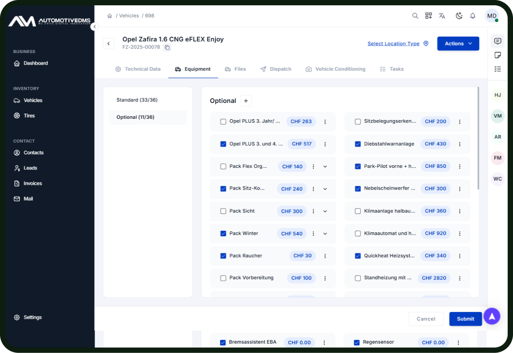Select Standard (33/36) equipment list
This screenshot has width=513, height=353.
pos(148,100)
